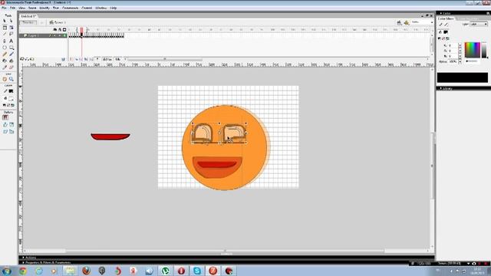Open the Alpha value dropdown arrow

(460, 61)
